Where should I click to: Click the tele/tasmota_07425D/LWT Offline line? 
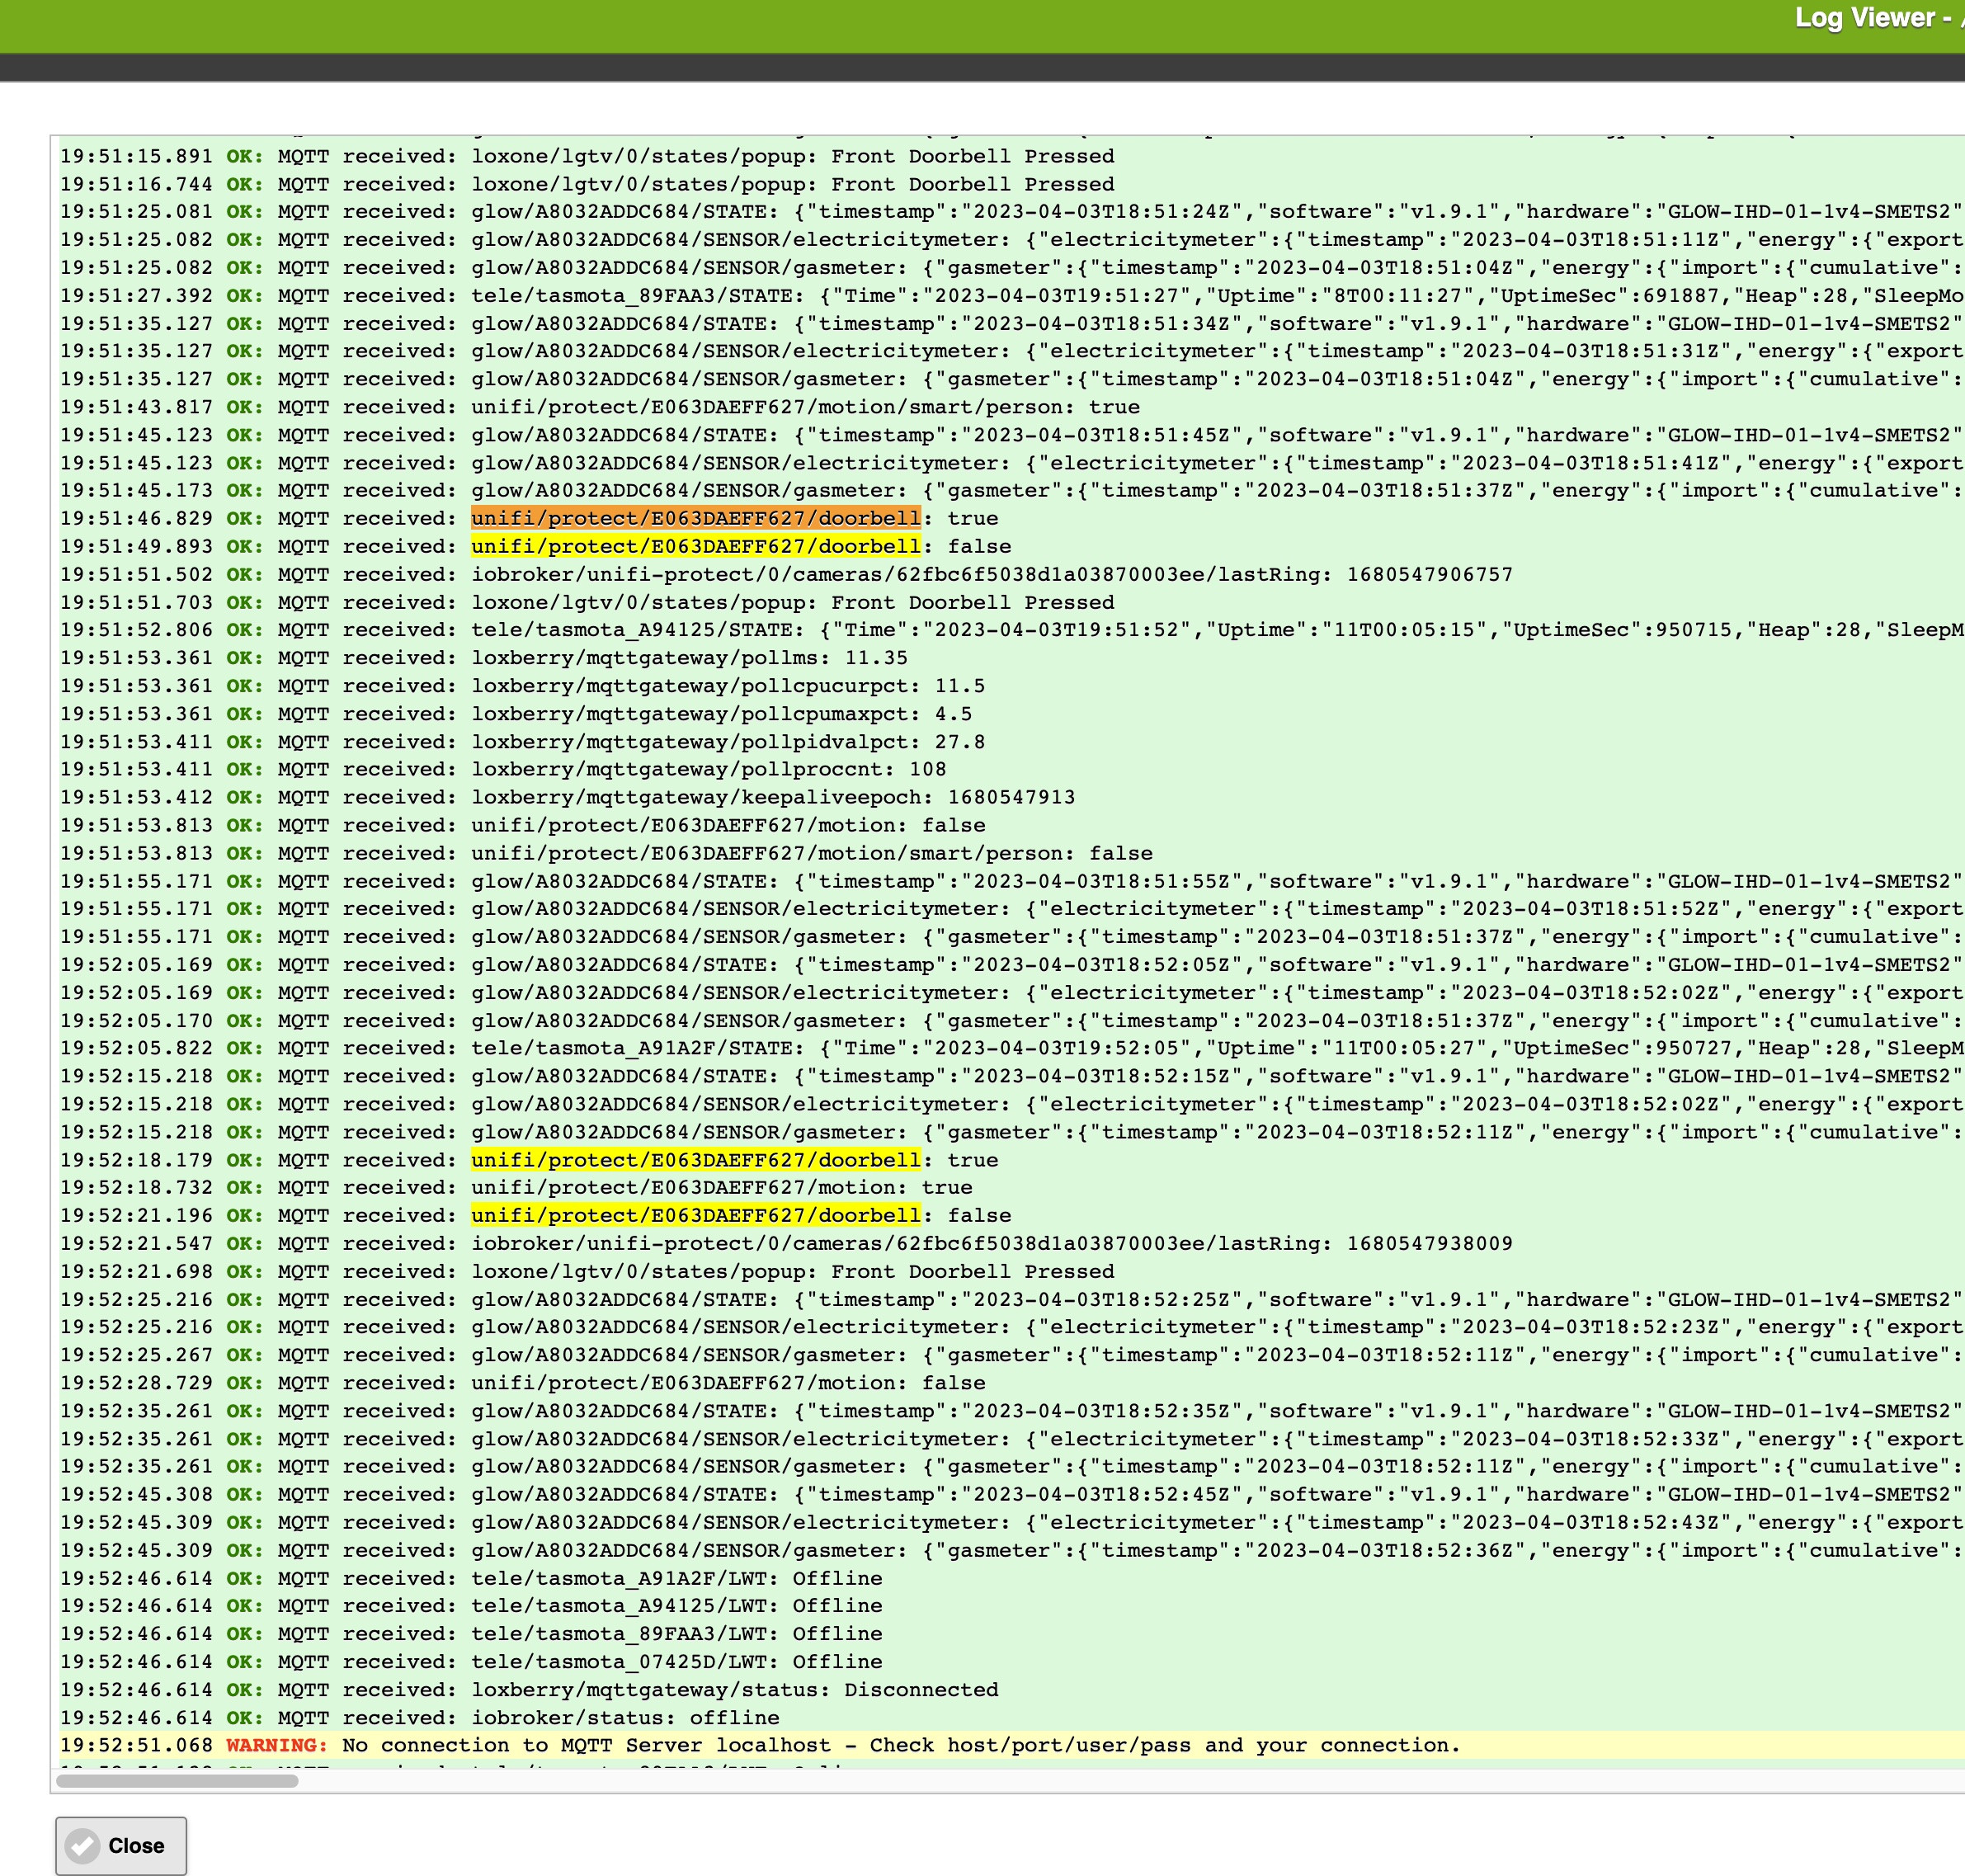(677, 1661)
